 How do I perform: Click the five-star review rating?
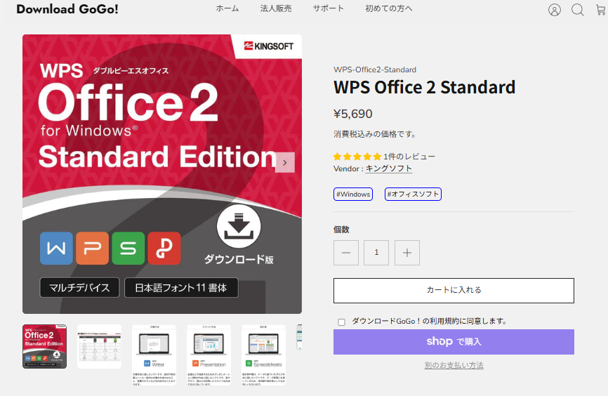pyautogui.click(x=357, y=157)
